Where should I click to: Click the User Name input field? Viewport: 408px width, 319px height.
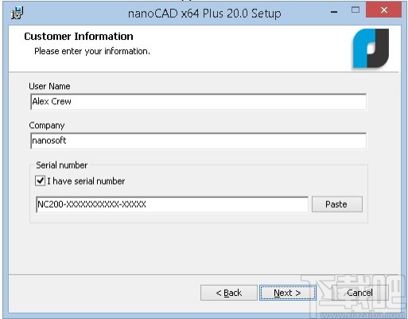click(199, 102)
